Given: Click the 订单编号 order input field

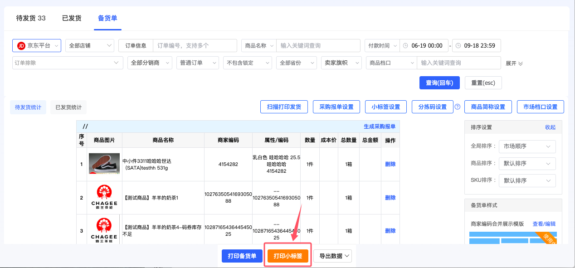Looking at the screenshot, I should click(195, 45).
